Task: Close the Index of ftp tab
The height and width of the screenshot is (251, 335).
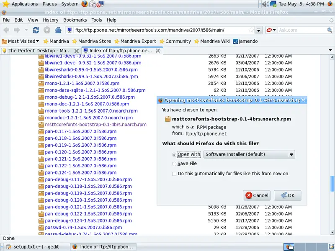Action: click(158, 51)
